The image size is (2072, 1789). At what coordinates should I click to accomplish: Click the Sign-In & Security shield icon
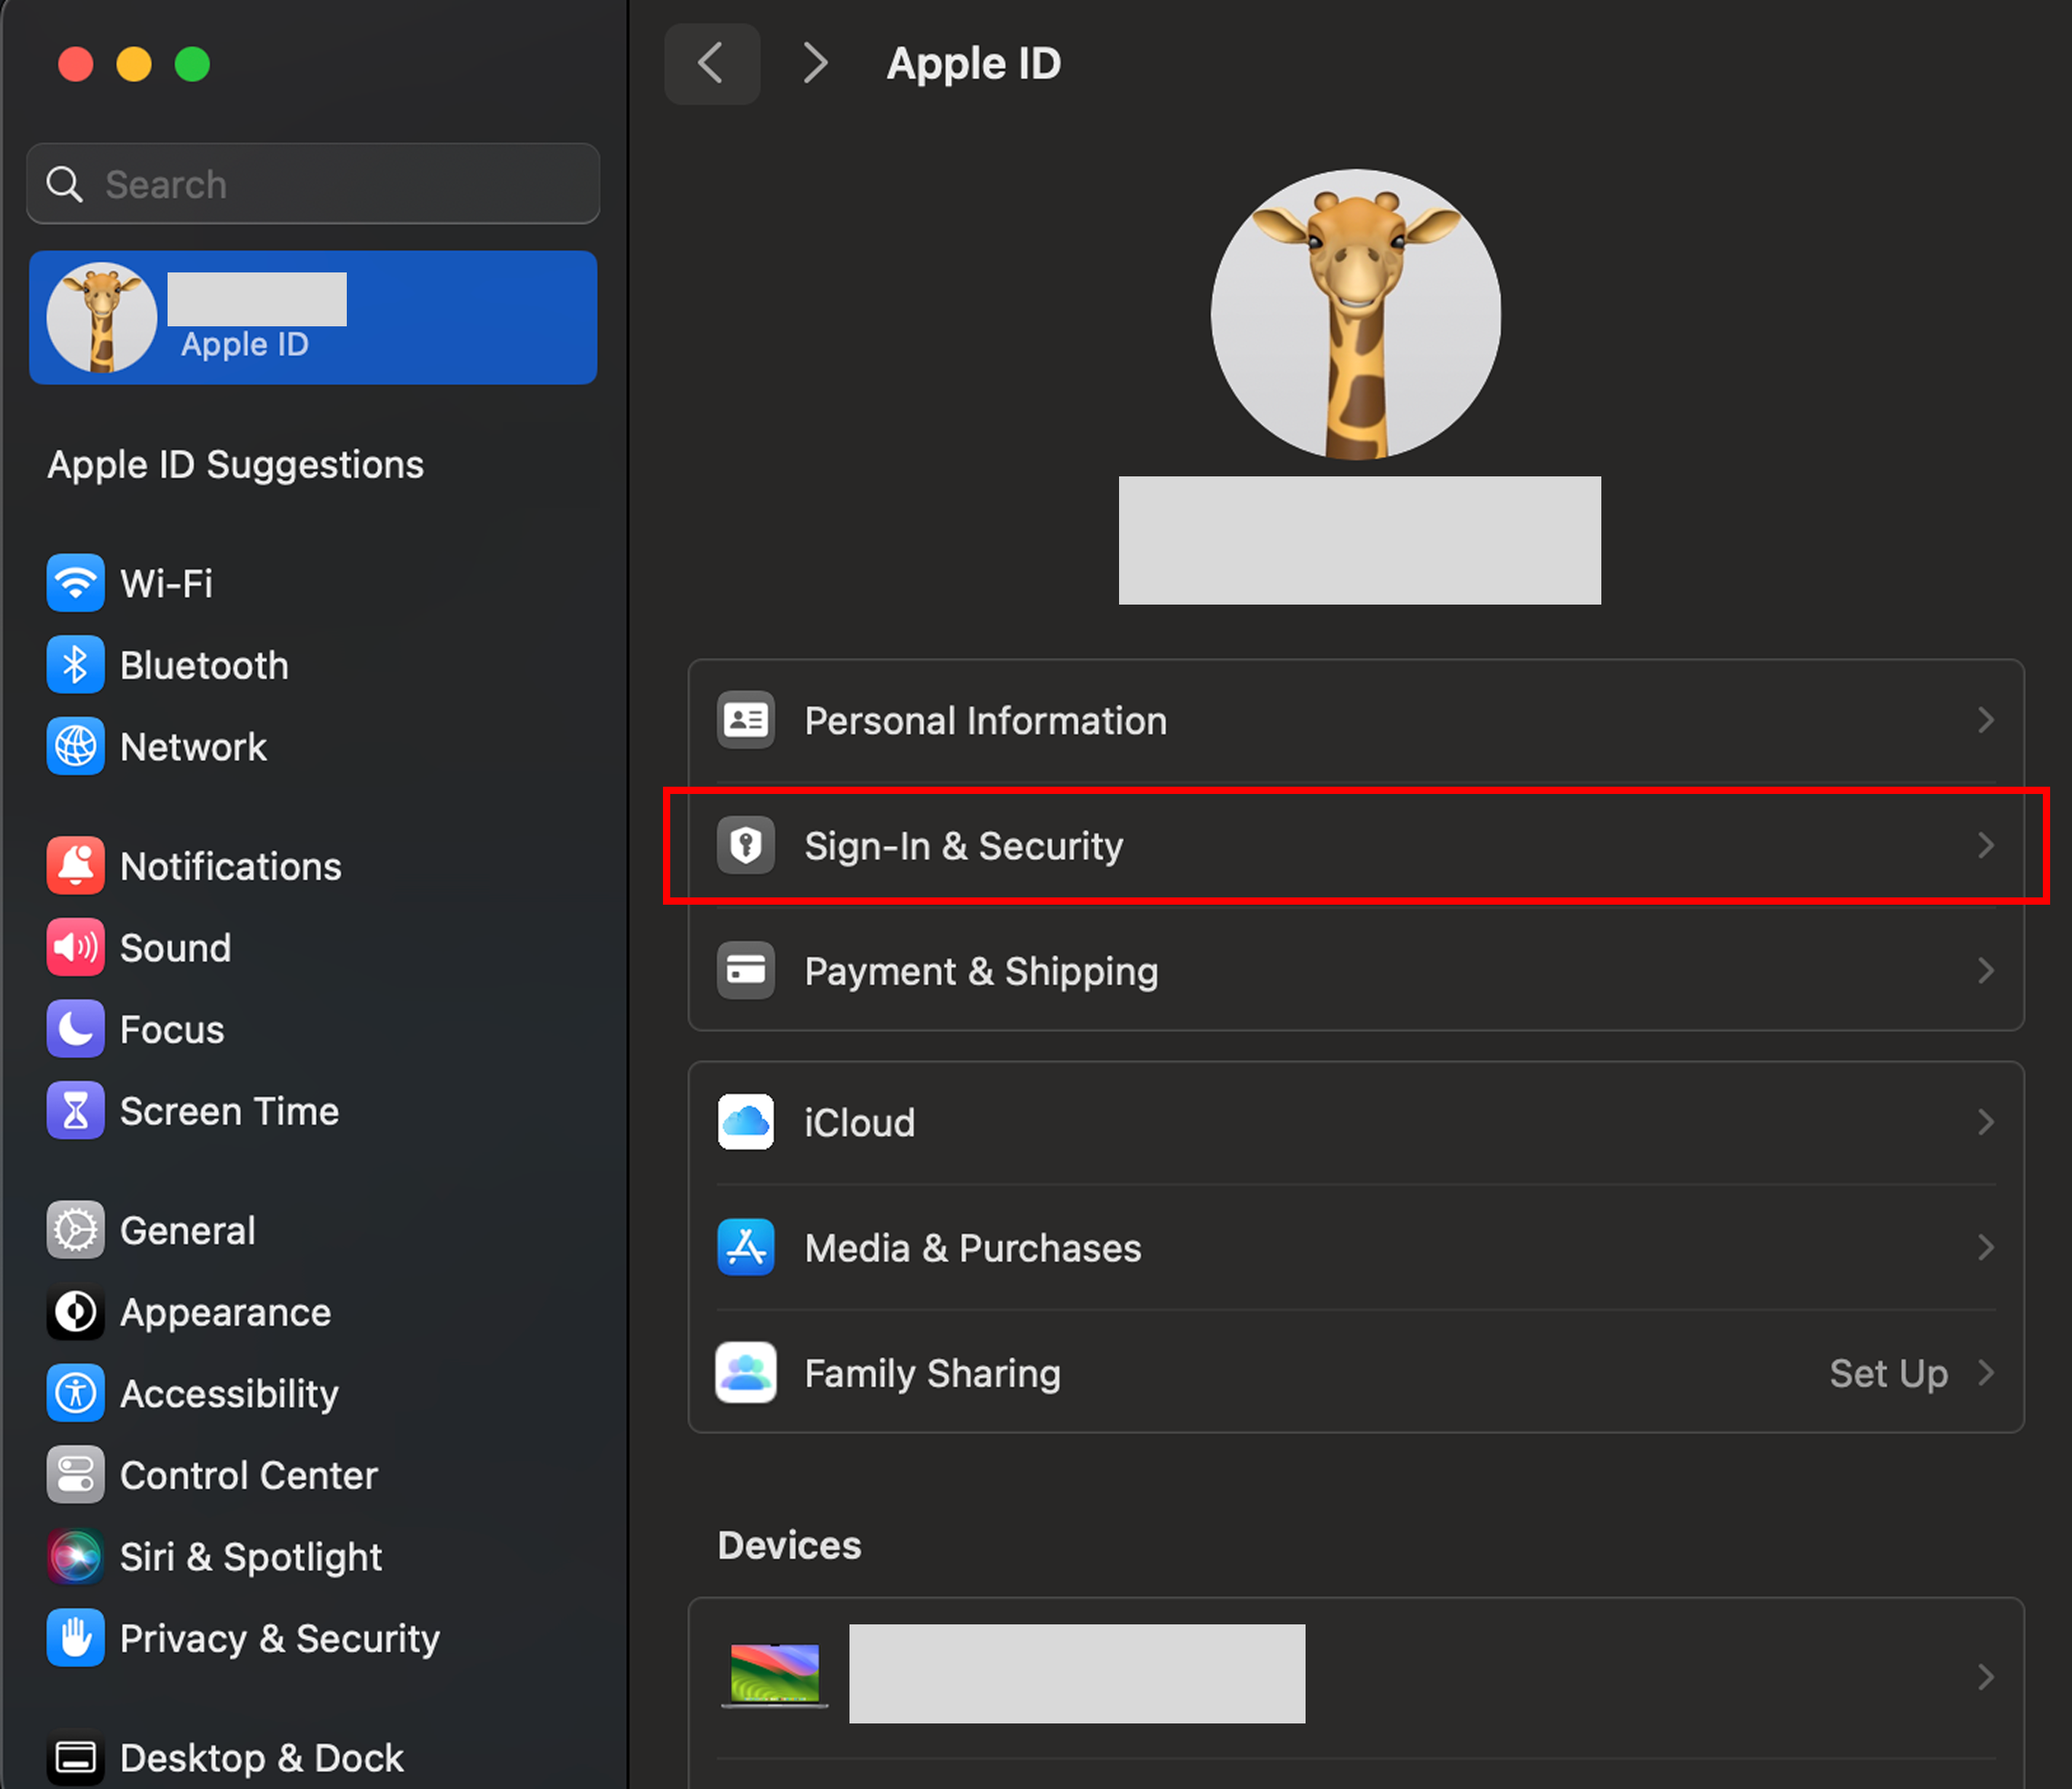coord(746,846)
